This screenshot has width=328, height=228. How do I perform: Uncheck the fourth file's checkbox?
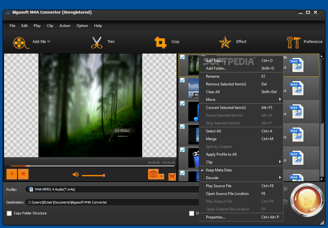point(182,127)
